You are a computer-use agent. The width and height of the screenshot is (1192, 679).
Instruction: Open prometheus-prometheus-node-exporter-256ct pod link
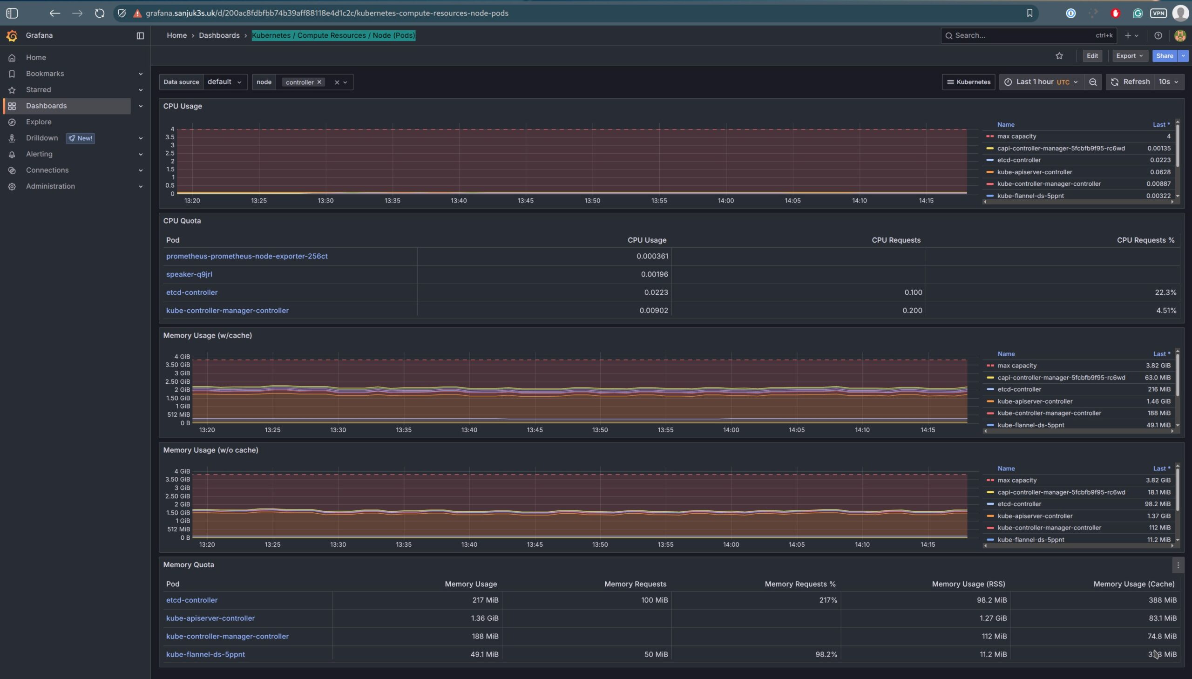pyautogui.click(x=247, y=256)
